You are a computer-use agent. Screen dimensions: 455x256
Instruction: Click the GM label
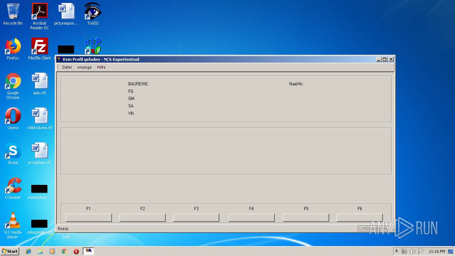click(132, 98)
